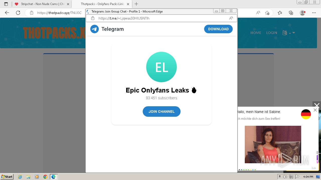Open the LOGIN link on Thotpacks

[272, 33]
